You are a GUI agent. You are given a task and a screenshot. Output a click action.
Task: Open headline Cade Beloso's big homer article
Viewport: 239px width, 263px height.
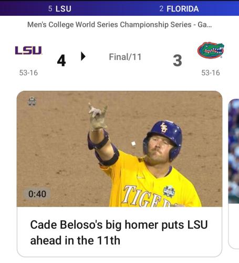[x=119, y=232]
